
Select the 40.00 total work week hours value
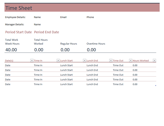11,50
